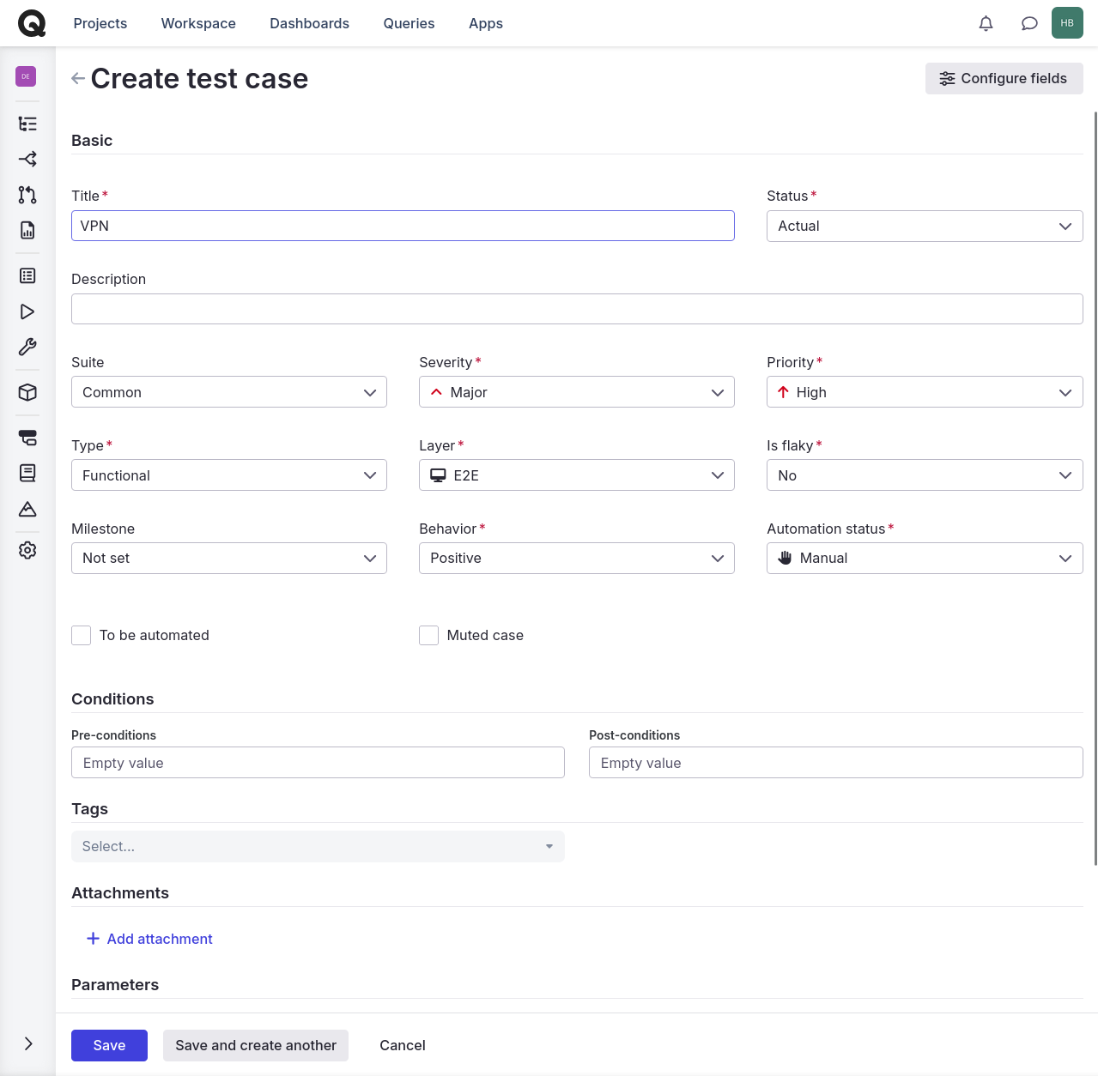
Task: Open the defects icon in sidebar
Action: point(27,438)
